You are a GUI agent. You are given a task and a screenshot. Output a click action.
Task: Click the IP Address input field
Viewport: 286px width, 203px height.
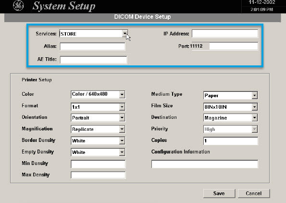(x=225, y=34)
